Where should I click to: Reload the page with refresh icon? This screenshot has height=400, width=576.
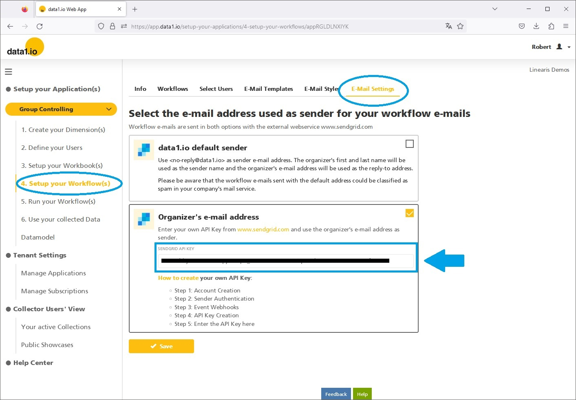coord(40,26)
